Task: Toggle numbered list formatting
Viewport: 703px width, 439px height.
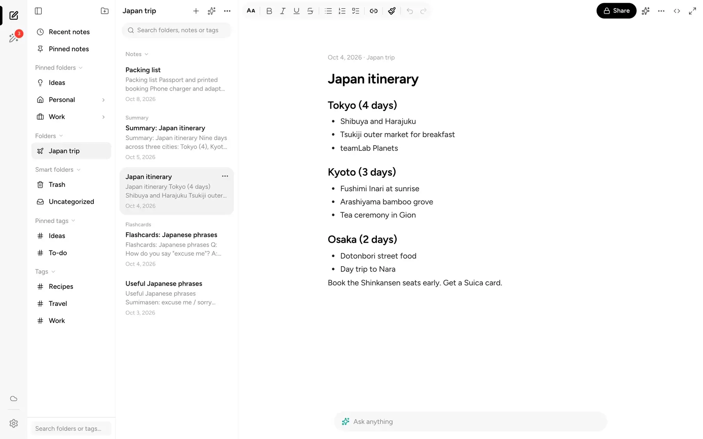Action: click(x=342, y=11)
